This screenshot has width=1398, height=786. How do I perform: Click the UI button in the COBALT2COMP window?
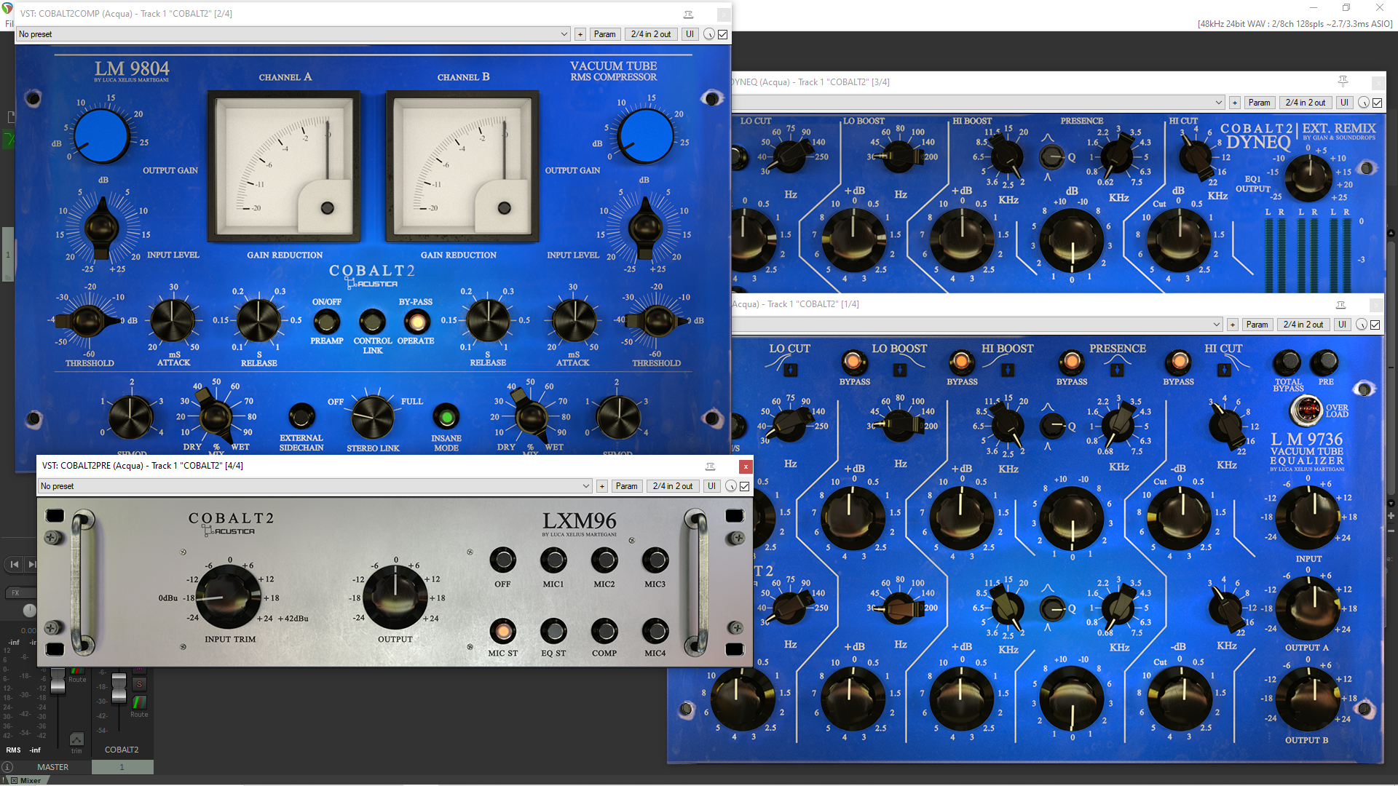[690, 34]
